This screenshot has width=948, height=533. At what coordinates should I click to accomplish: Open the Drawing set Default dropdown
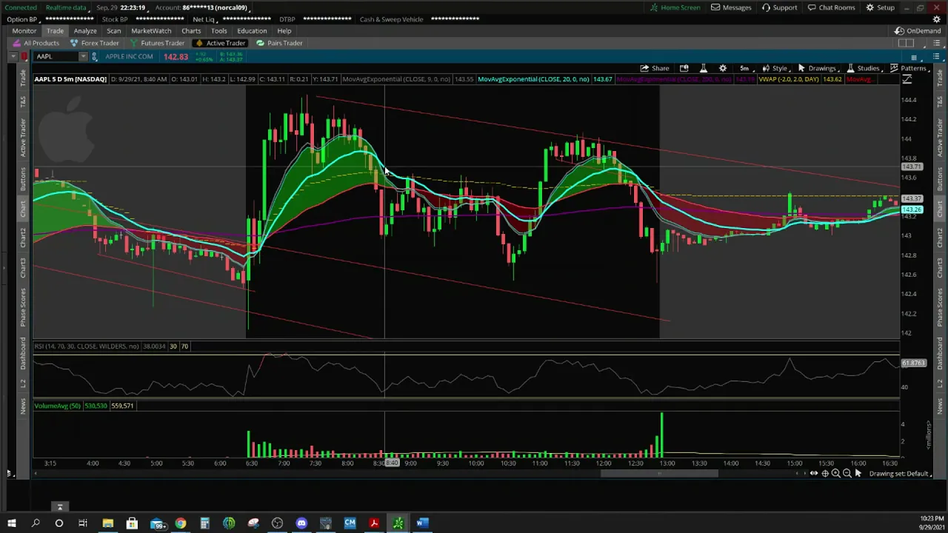(x=901, y=474)
